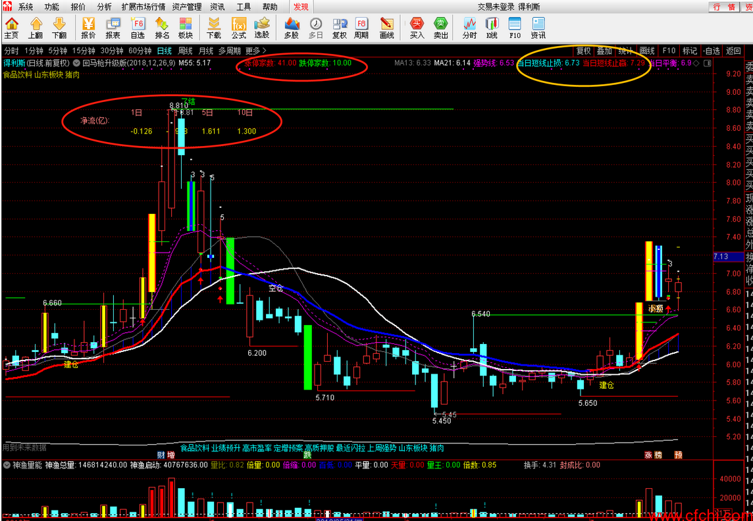Viewport: 753px width, 521px height.
Task: Collapse the 神渔量能 indicator arrow
Action: click(7, 465)
